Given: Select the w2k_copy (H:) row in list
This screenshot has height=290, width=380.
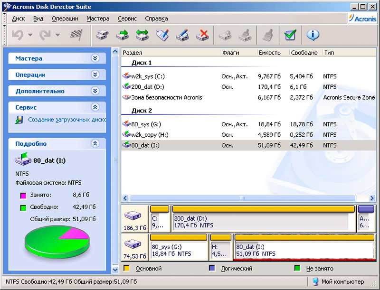Looking at the screenshot, I should pyautogui.click(x=248, y=135).
